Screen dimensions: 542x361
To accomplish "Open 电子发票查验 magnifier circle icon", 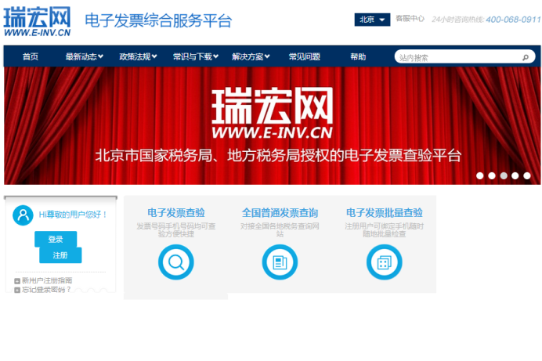I will [176, 262].
